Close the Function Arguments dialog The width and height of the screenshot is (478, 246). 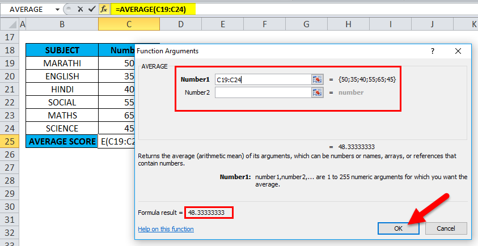click(x=458, y=51)
